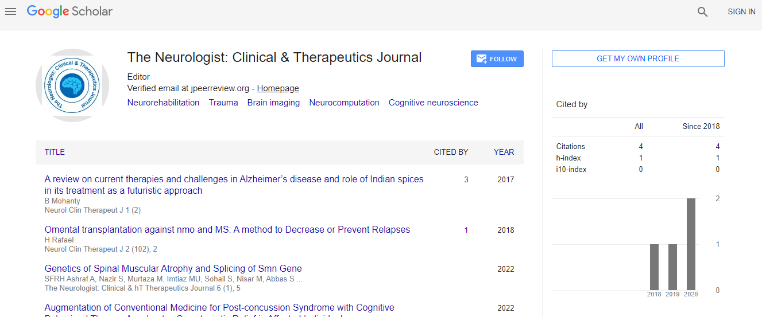Image resolution: width=762 pixels, height=317 pixels.
Task: Click the 2020 citations bar in chart
Action: point(691,244)
